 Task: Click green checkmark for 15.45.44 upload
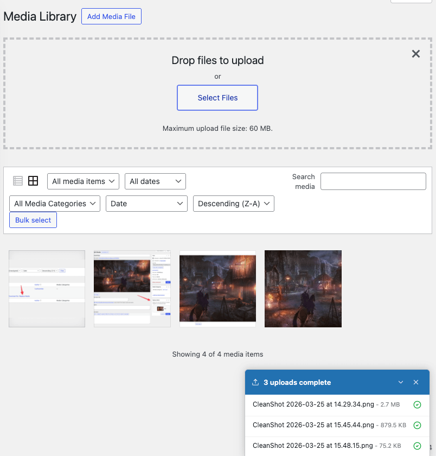coord(417,425)
